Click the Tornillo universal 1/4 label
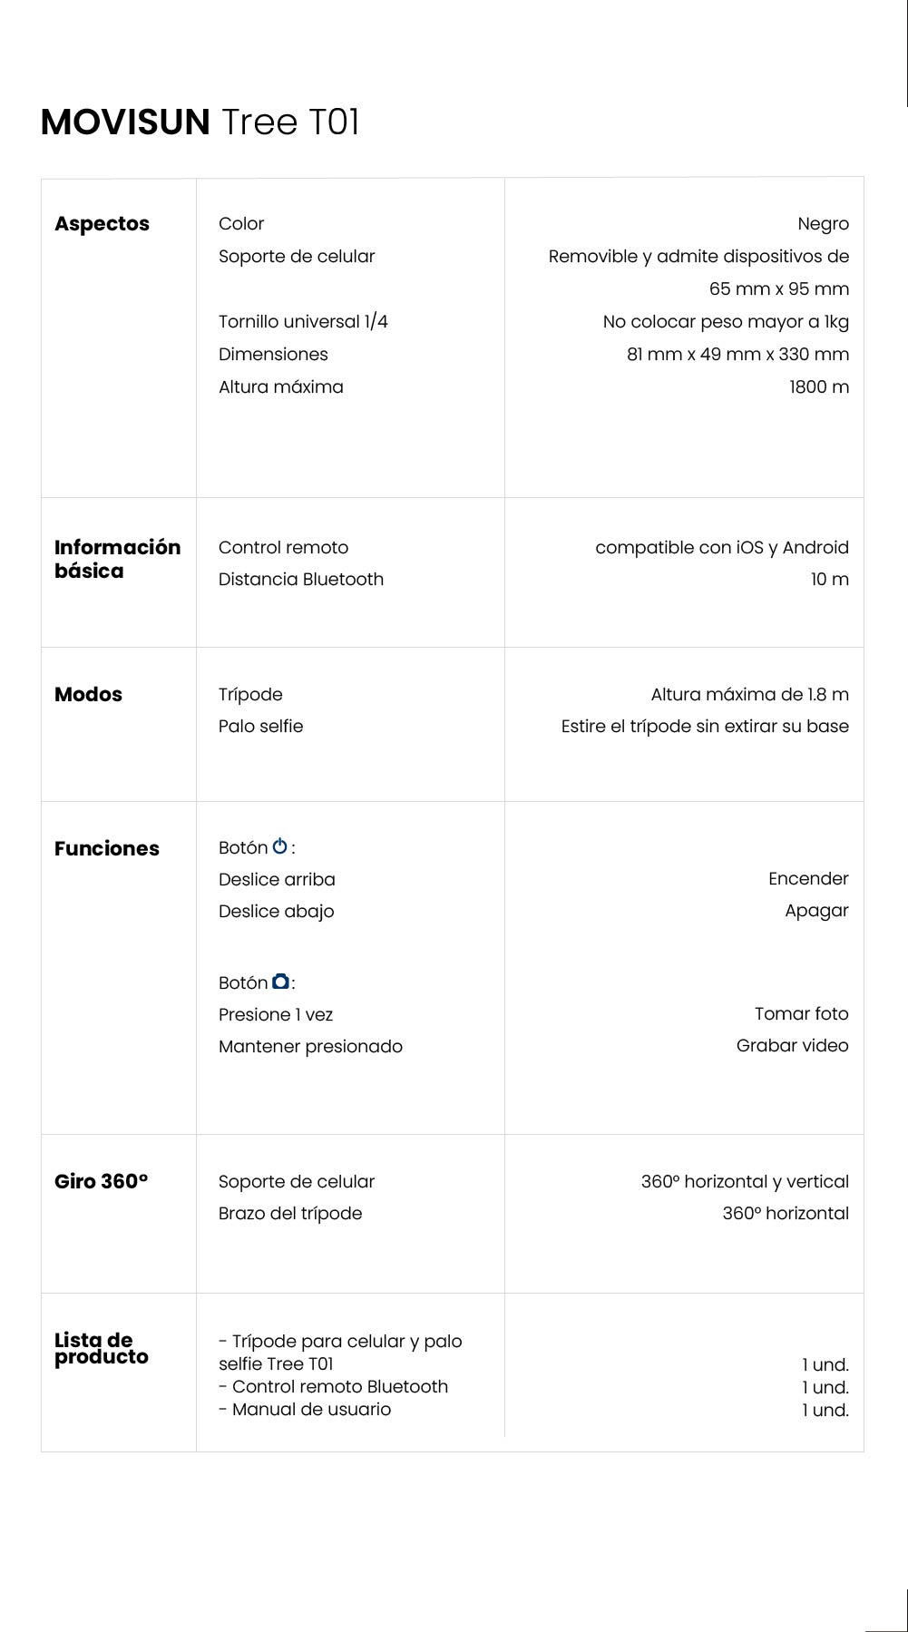This screenshot has width=908, height=1632. tap(303, 322)
